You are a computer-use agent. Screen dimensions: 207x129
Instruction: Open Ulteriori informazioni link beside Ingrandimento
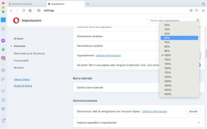pos(108,56)
